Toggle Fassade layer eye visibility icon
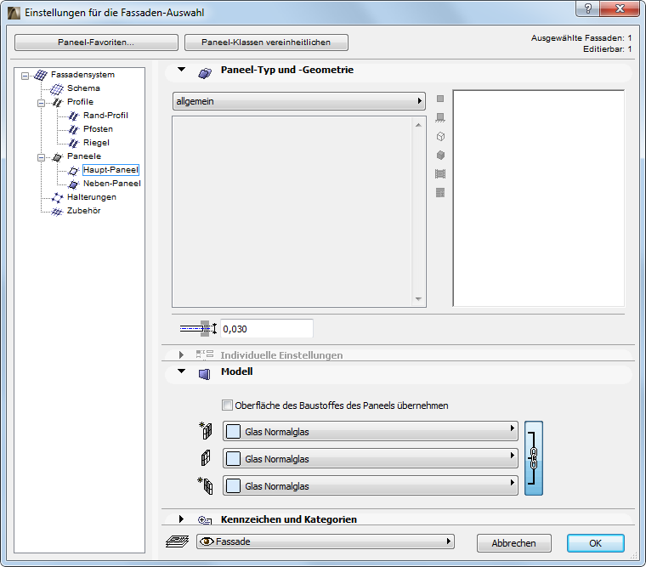The width and height of the screenshot is (646, 567). [x=207, y=541]
